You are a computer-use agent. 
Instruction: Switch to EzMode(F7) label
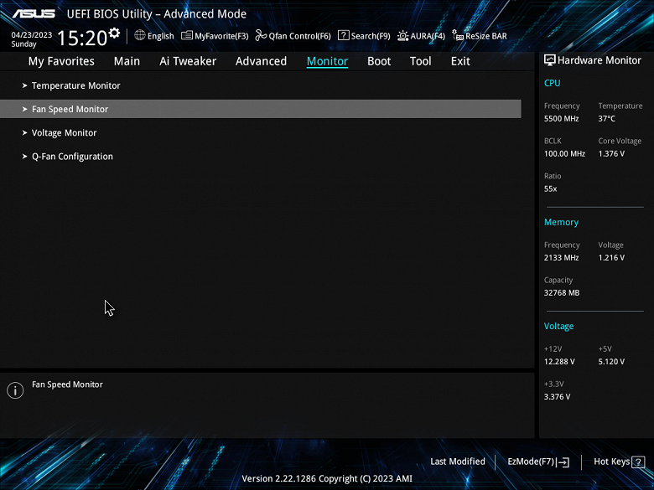tap(531, 462)
